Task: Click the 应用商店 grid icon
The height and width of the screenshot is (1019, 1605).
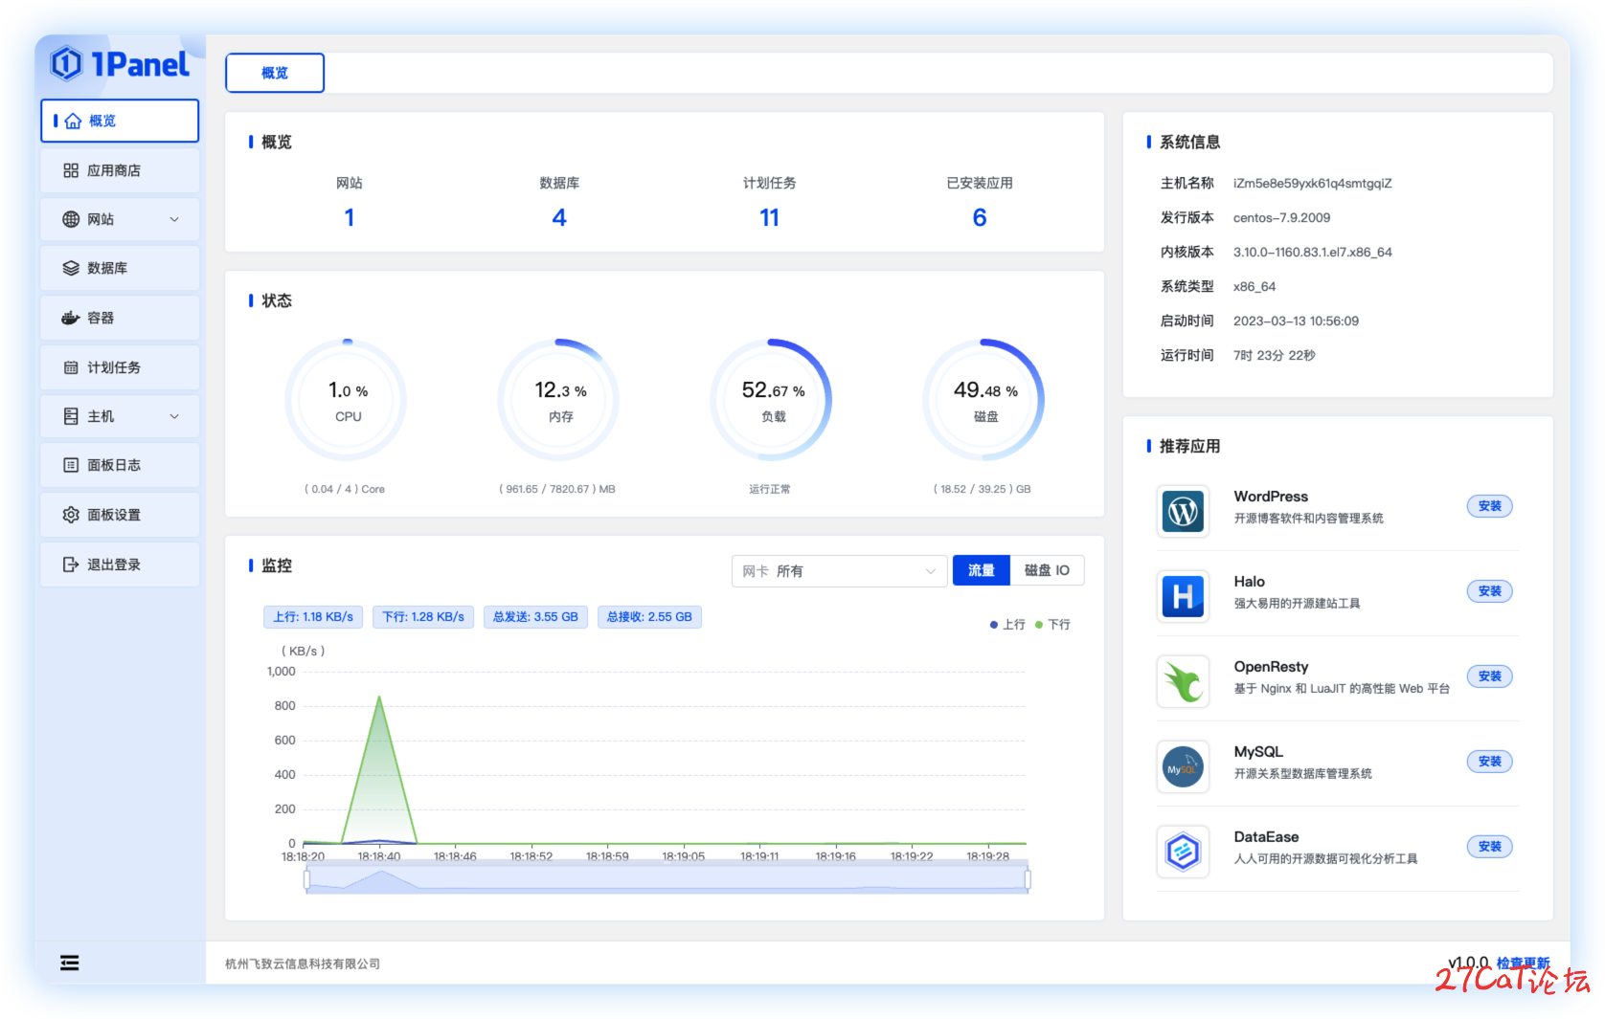Action: point(71,170)
